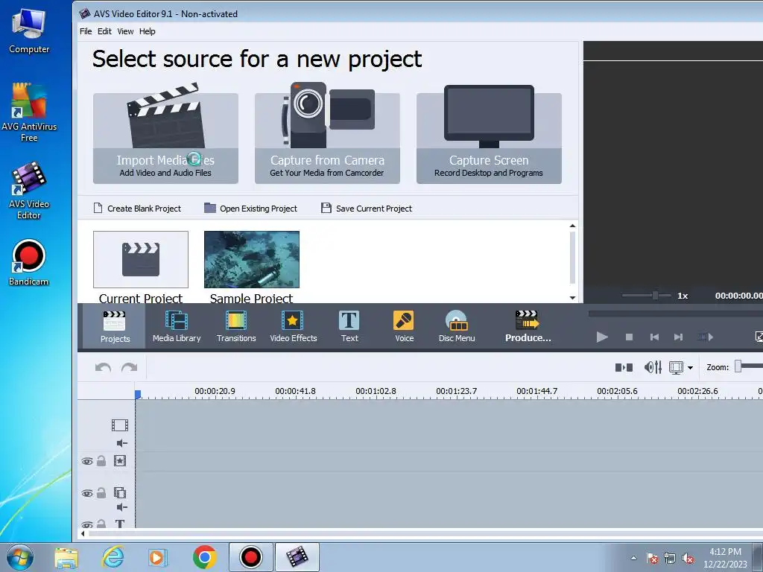The image size is (763, 572).
Task: Go to next frame
Action: 678,337
